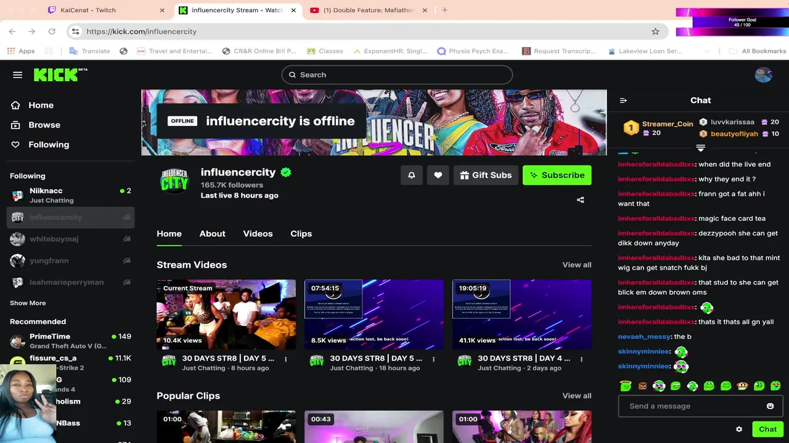Open the 19:05:19 video thumbnail
789x443 pixels.
[522, 314]
